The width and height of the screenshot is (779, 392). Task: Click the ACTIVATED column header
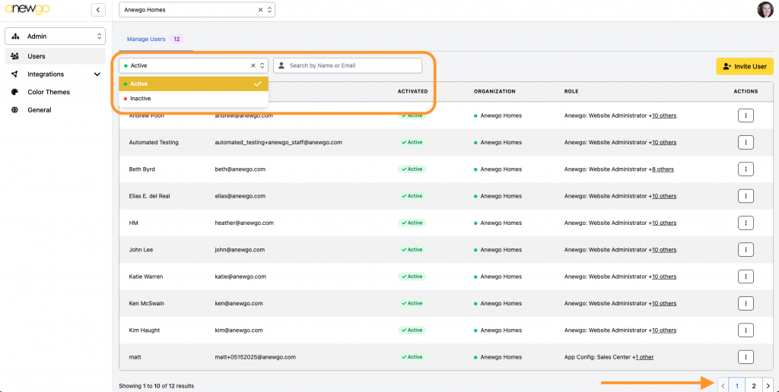(x=412, y=91)
